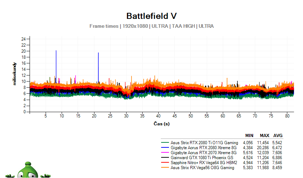The width and height of the screenshot is (303, 178).
Task: Click the milisekundy y-axis label
Action: point(15,74)
